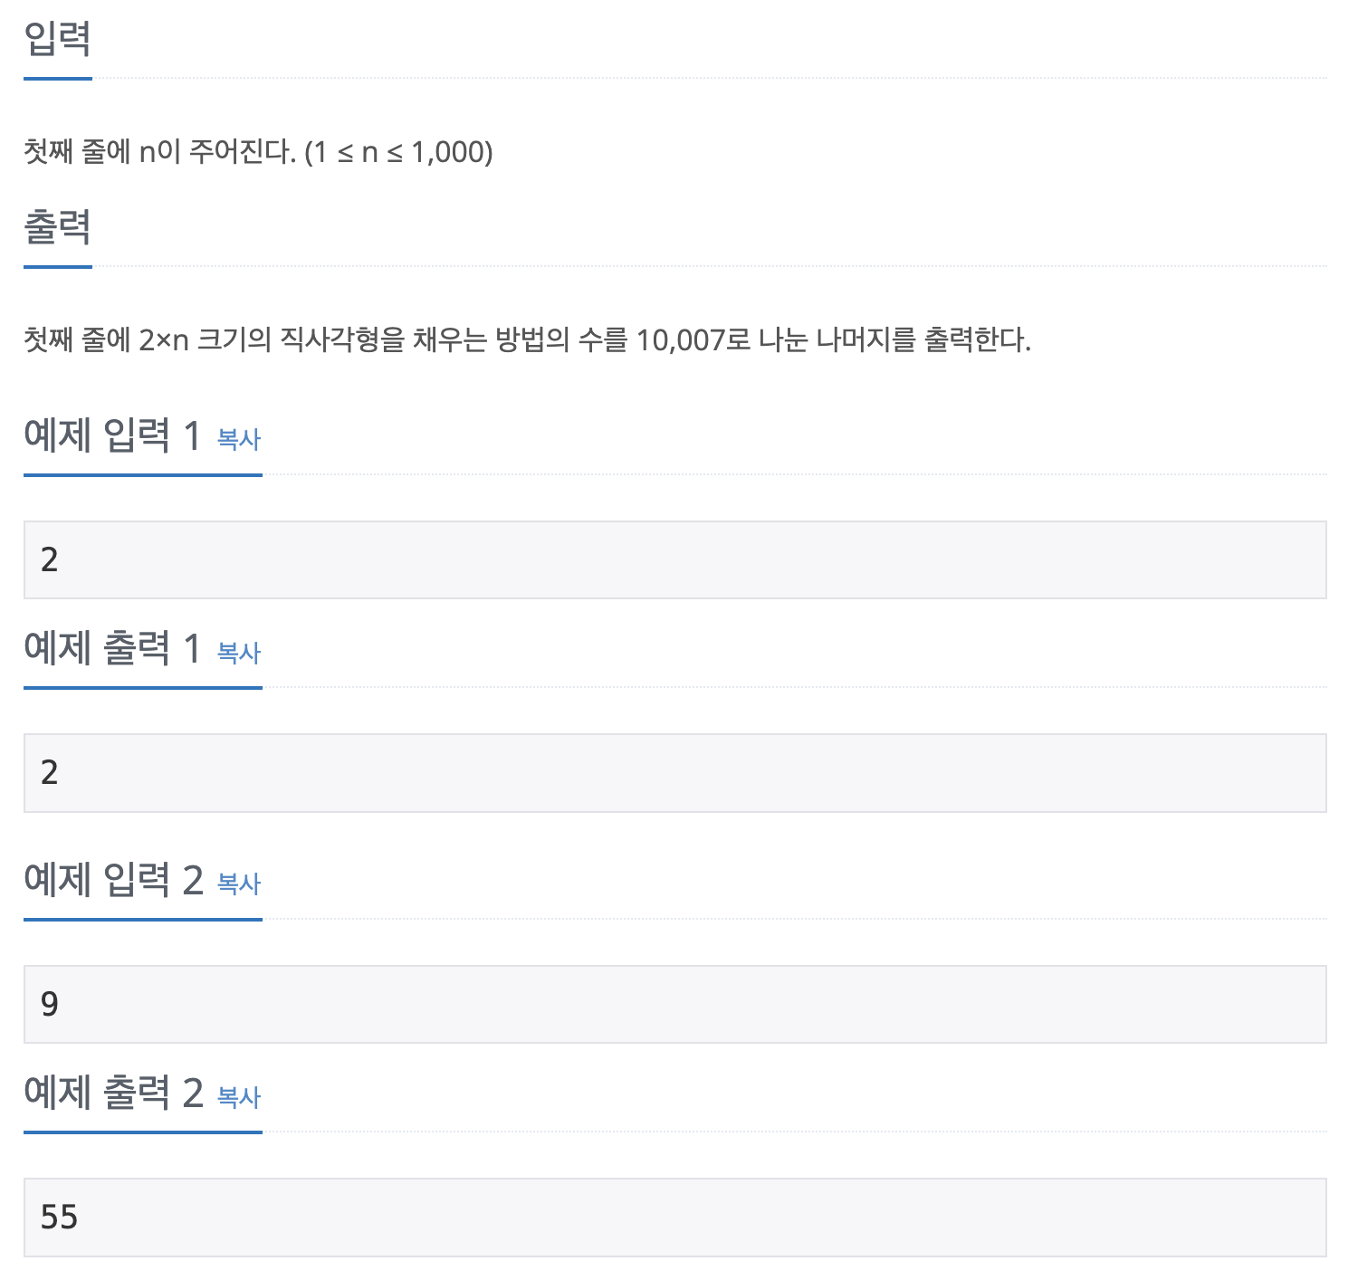Copy example output 1 via 복사 link
The height and width of the screenshot is (1280, 1358).
pyautogui.click(x=239, y=653)
